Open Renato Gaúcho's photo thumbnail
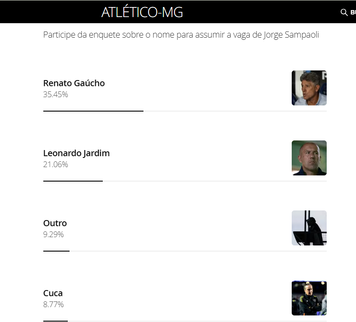Viewport: 356px width, 322px height. point(309,88)
